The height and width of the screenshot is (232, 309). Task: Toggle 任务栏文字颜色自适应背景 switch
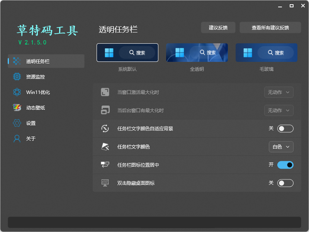pyautogui.click(x=285, y=129)
